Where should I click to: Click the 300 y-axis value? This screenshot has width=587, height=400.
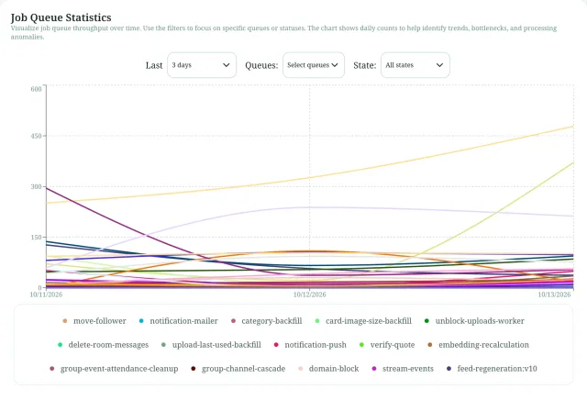tap(37, 187)
